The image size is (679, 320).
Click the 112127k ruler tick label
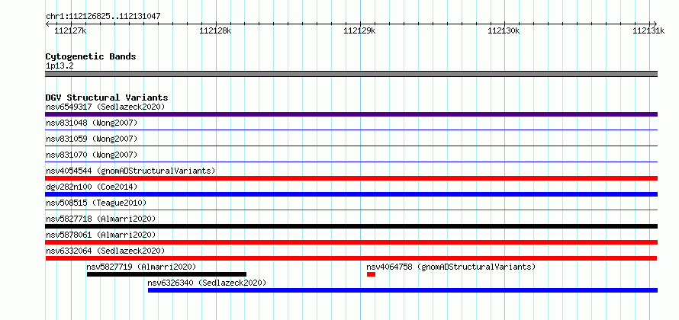[71, 30]
